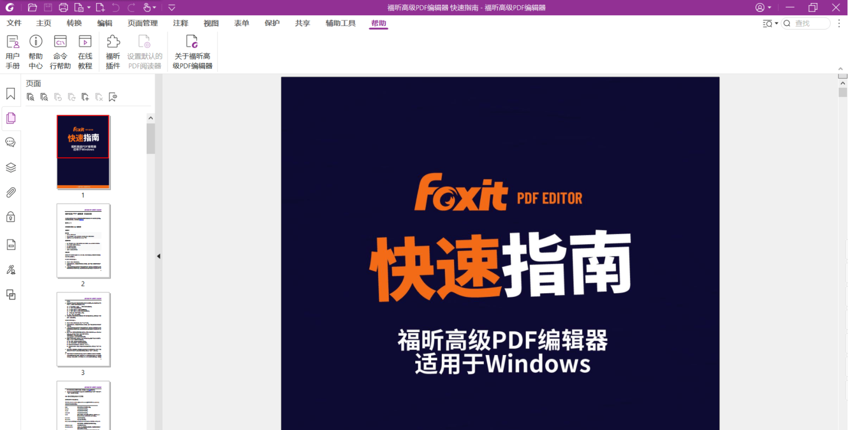Open 命令行帮助 command line help

coord(60,52)
